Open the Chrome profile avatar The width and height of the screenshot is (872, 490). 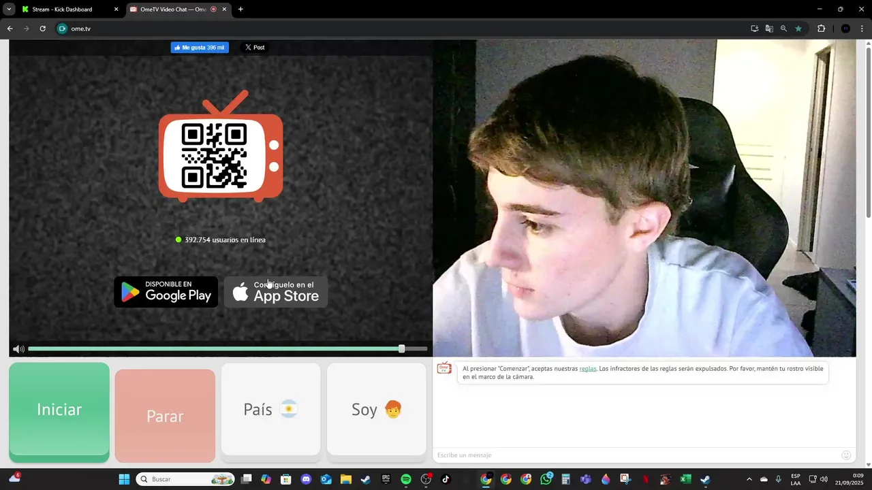(845, 29)
